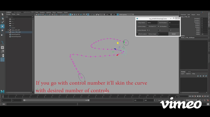Toggle the loop playback icon
The image size is (210, 117).
click(x=200, y=100)
